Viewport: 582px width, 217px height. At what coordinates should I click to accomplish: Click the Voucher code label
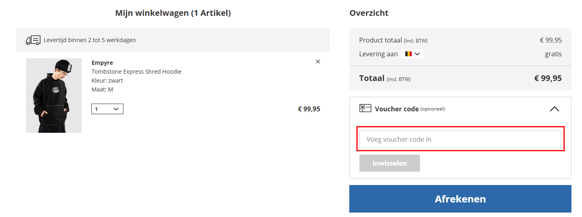point(397,109)
